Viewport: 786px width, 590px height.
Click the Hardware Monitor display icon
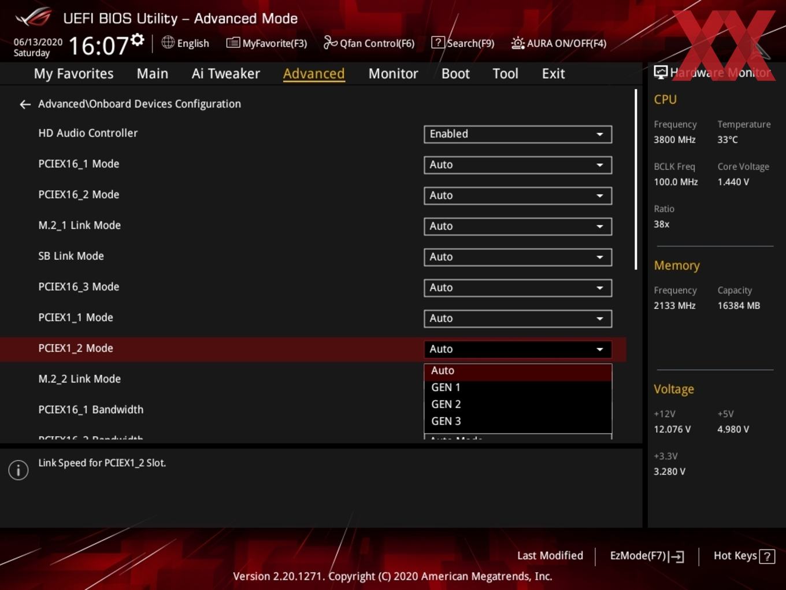[661, 72]
